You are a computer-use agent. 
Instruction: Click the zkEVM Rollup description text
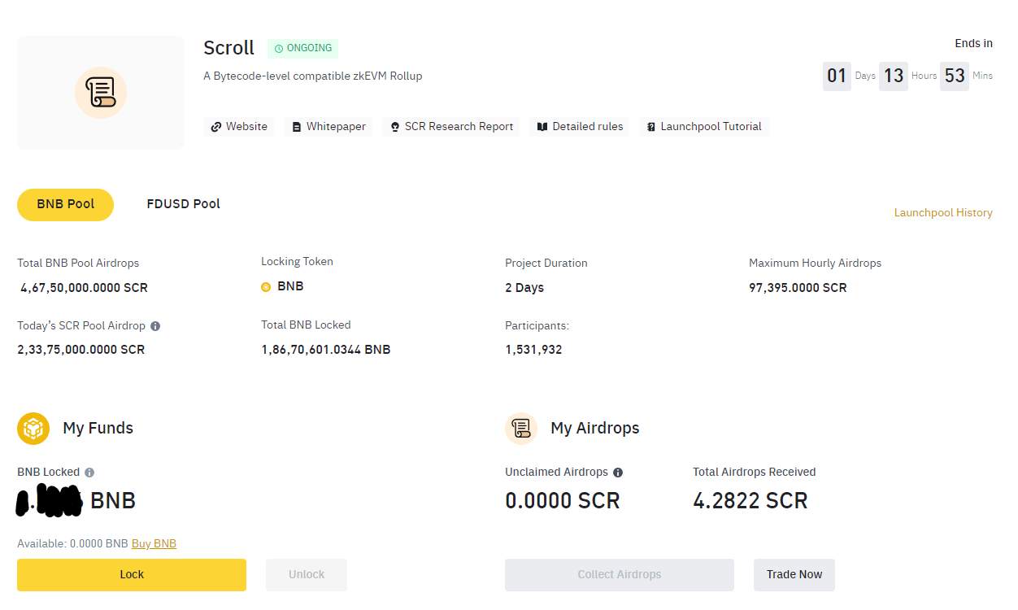(x=313, y=76)
